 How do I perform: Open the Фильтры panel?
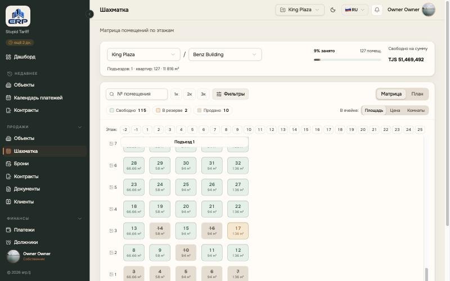click(x=231, y=94)
